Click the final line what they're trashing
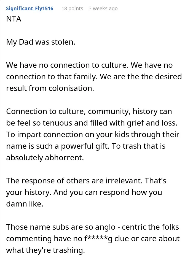The image size is (193, 258). click(x=45, y=250)
